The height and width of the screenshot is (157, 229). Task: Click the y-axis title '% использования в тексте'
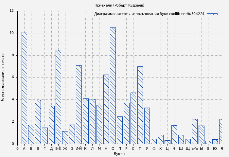[3, 77]
